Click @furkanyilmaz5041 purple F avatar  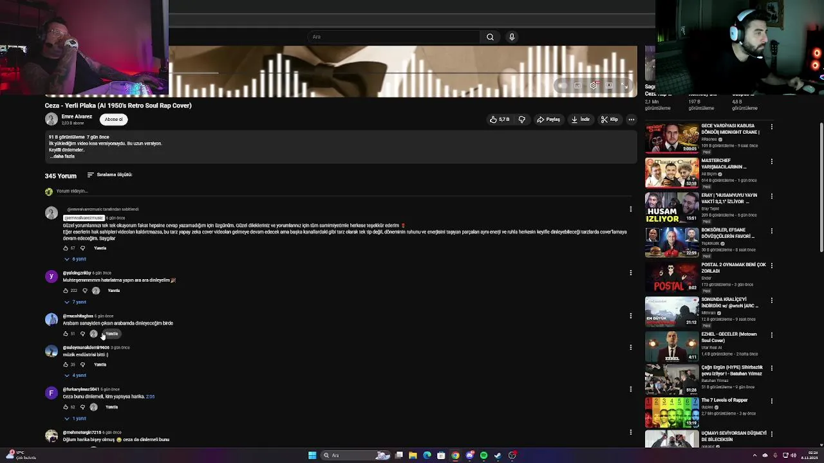click(x=51, y=393)
